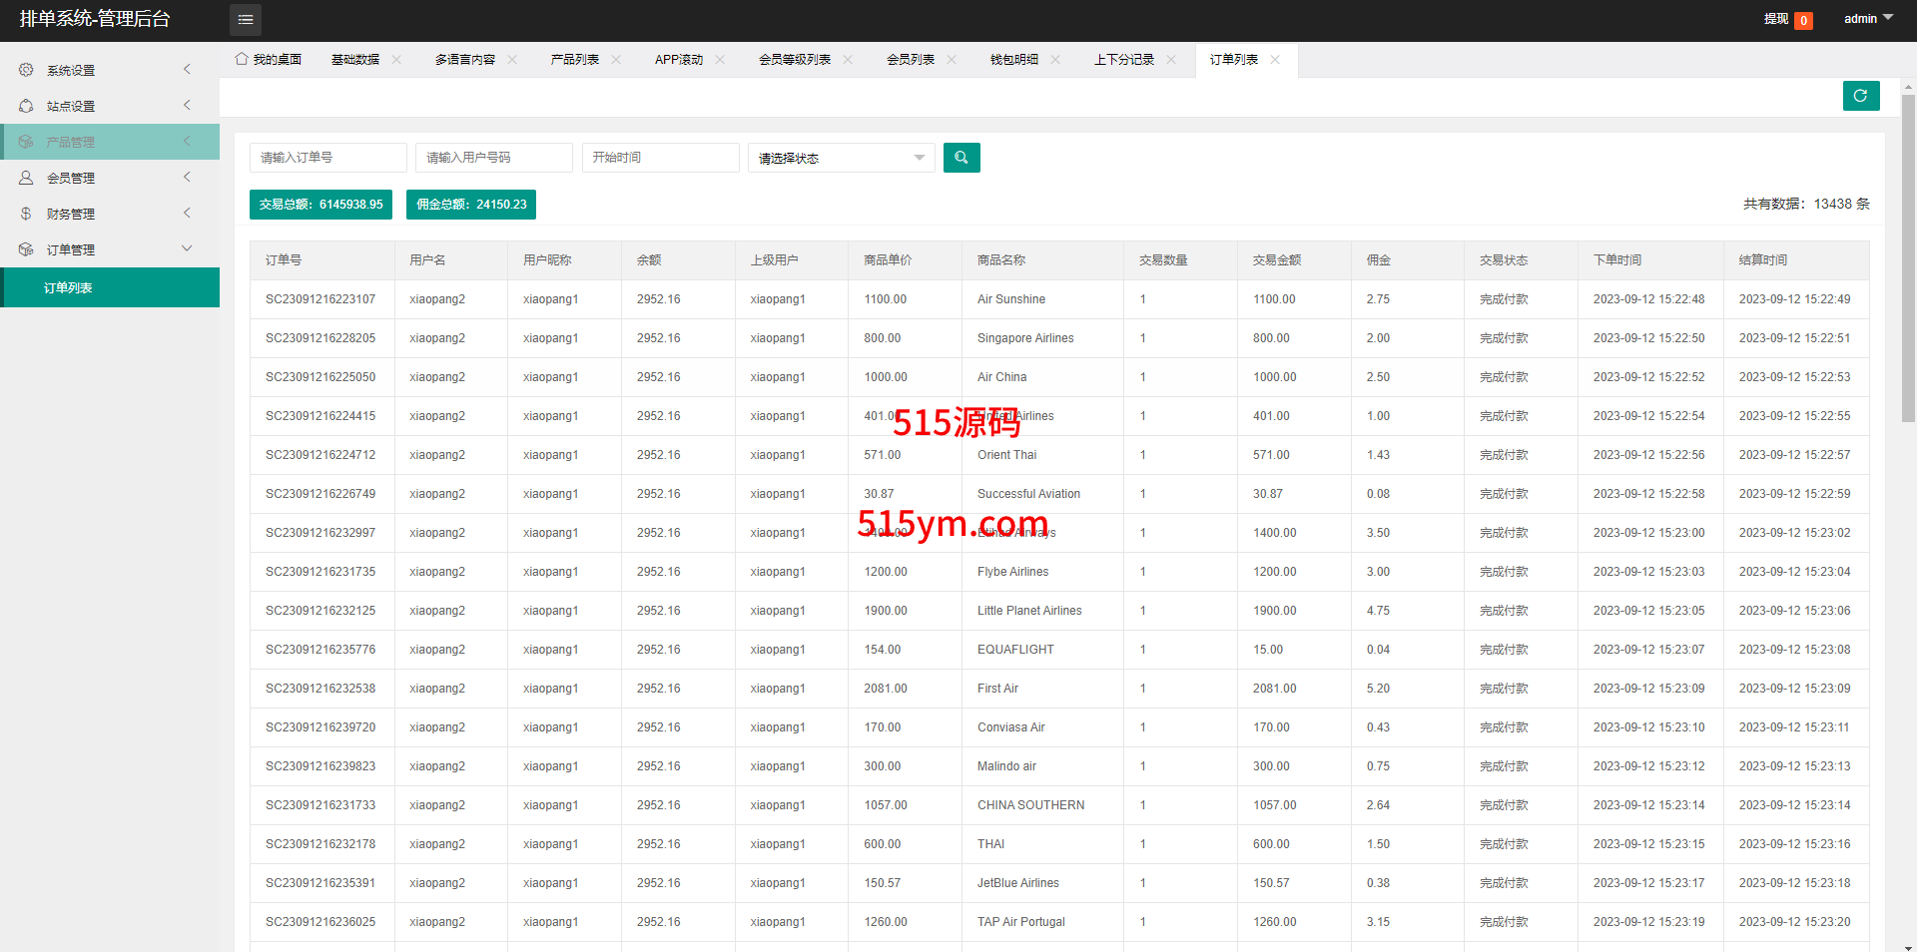Click the home icon on 我的桌面 tab
This screenshot has height=952, width=1917.
click(242, 59)
